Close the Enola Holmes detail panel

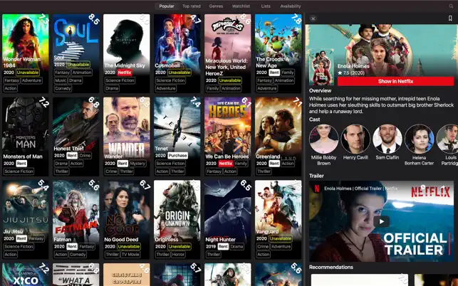[x=313, y=18]
